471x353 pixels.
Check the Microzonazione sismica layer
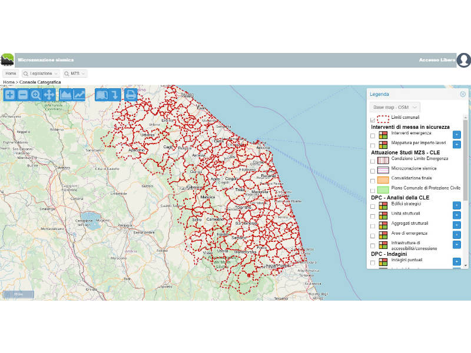[x=373, y=170]
